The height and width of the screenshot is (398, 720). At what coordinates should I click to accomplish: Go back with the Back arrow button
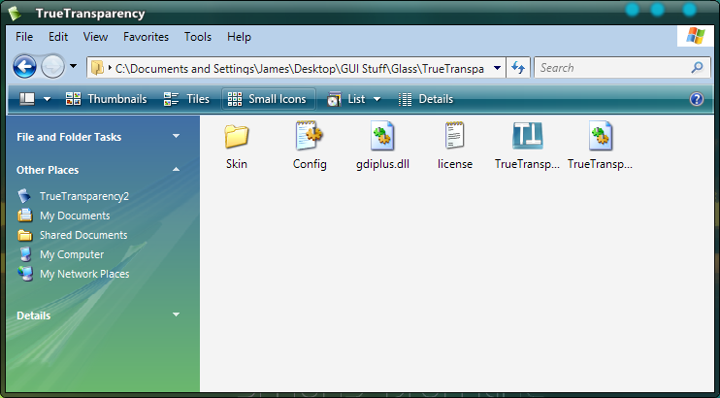[24, 67]
